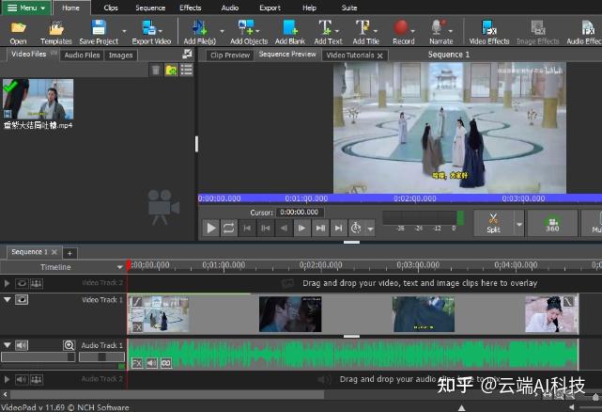Mute Audio Track 2 speaker
The width and height of the screenshot is (602, 412).
pyautogui.click(x=22, y=380)
